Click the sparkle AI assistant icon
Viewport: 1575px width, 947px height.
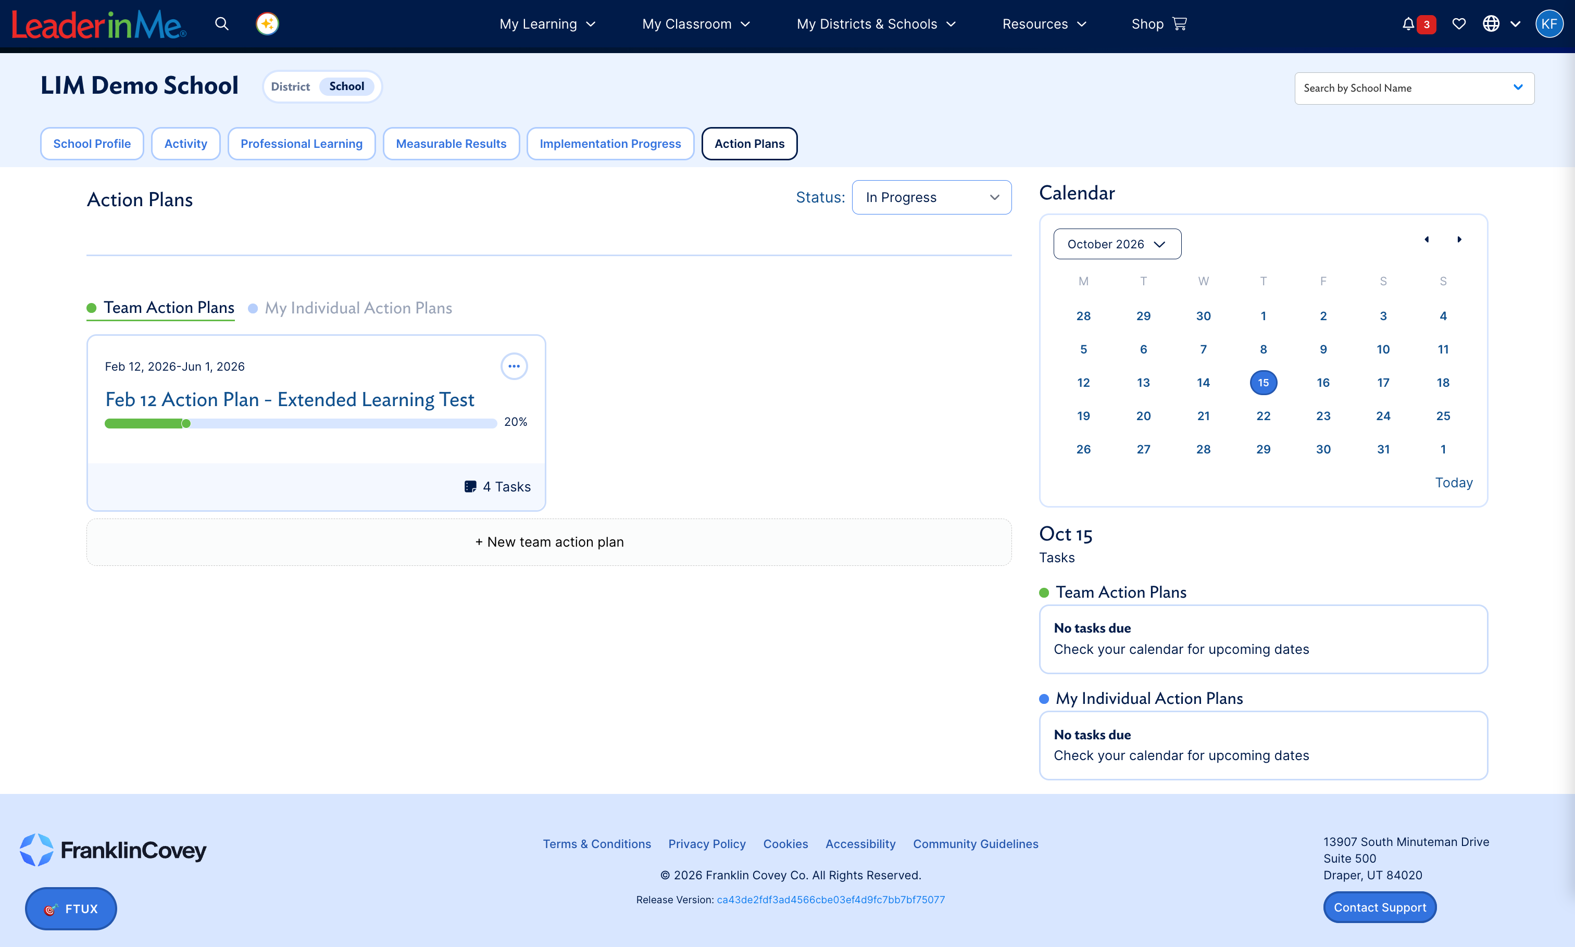(x=267, y=24)
